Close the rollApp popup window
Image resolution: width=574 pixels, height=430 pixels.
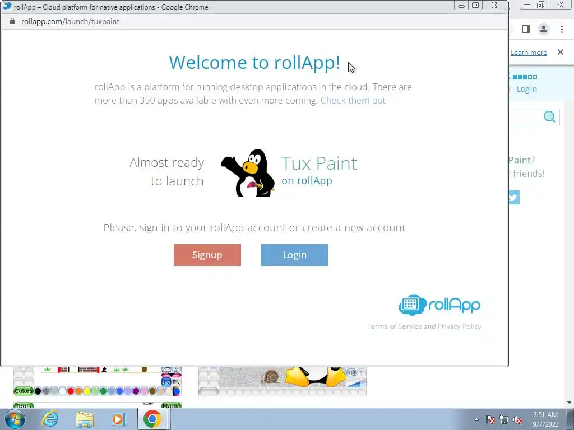coord(494,5)
